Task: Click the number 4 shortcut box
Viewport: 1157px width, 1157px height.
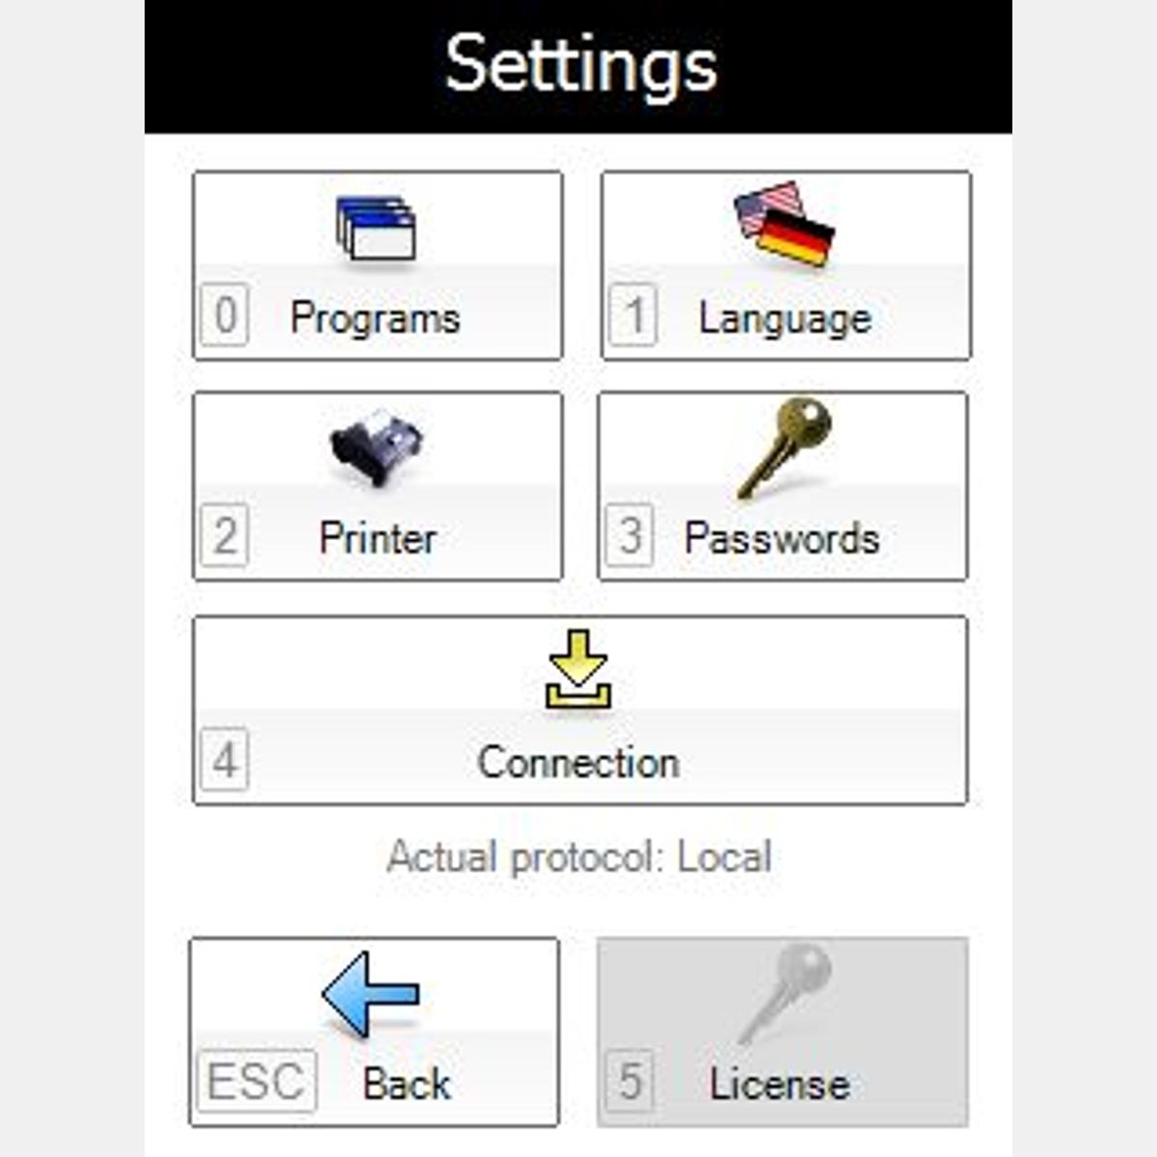Action: [x=225, y=761]
